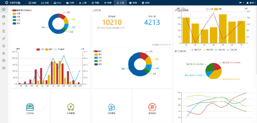Select the hourglass icon in left sidebar
Viewport: 257px width, 123px height.
tap(4, 31)
